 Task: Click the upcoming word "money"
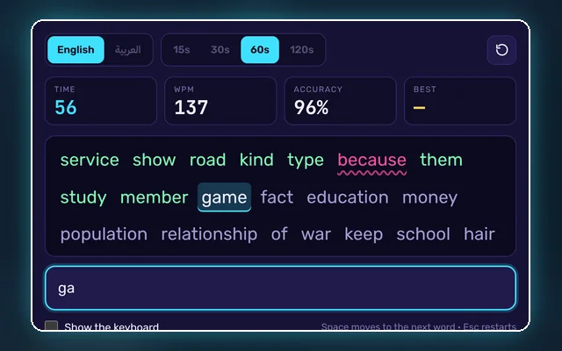click(x=429, y=198)
